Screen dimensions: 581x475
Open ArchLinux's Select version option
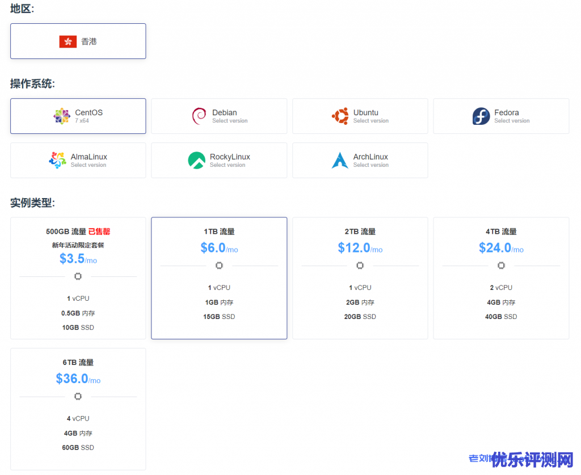(x=371, y=165)
